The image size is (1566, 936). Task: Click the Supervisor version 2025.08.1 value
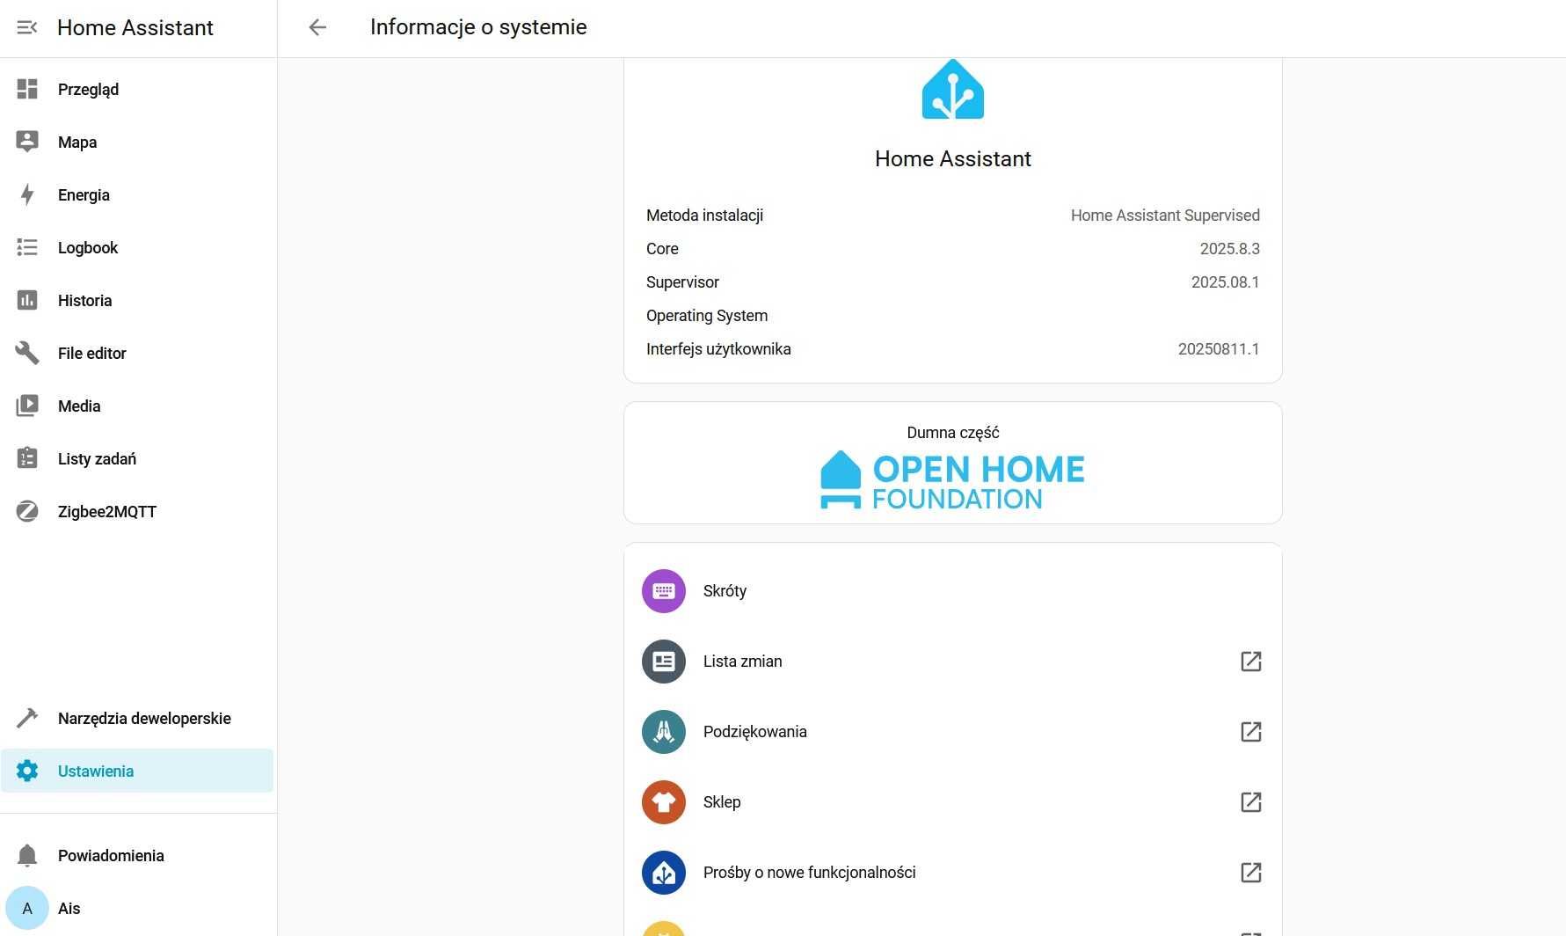(x=1225, y=282)
